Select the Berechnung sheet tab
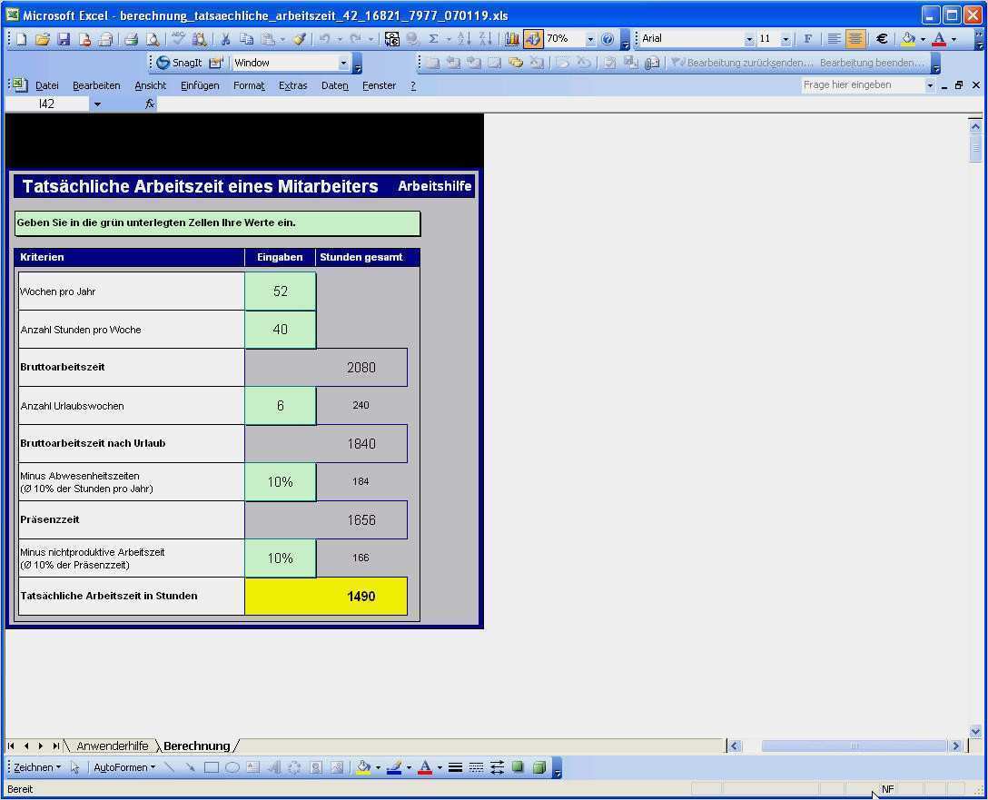 pyautogui.click(x=196, y=746)
